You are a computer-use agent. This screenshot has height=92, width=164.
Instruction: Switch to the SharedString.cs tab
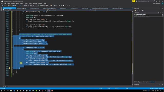click(74, 8)
